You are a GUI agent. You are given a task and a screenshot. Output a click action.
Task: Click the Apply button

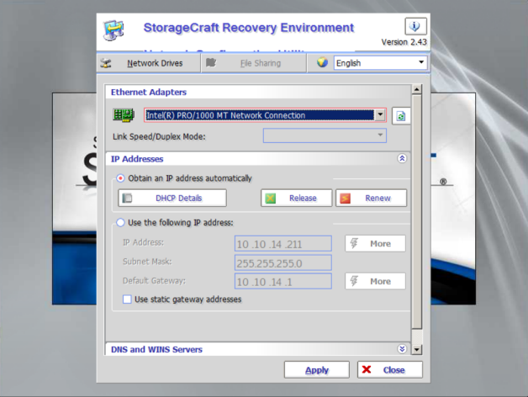(317, 370)
